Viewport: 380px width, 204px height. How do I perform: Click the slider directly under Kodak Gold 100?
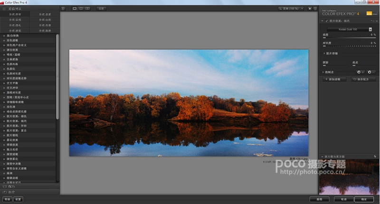349,38
